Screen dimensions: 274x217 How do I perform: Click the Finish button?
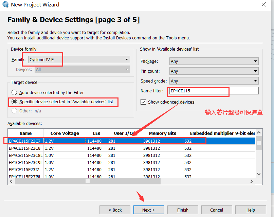(x=183, y=210)
